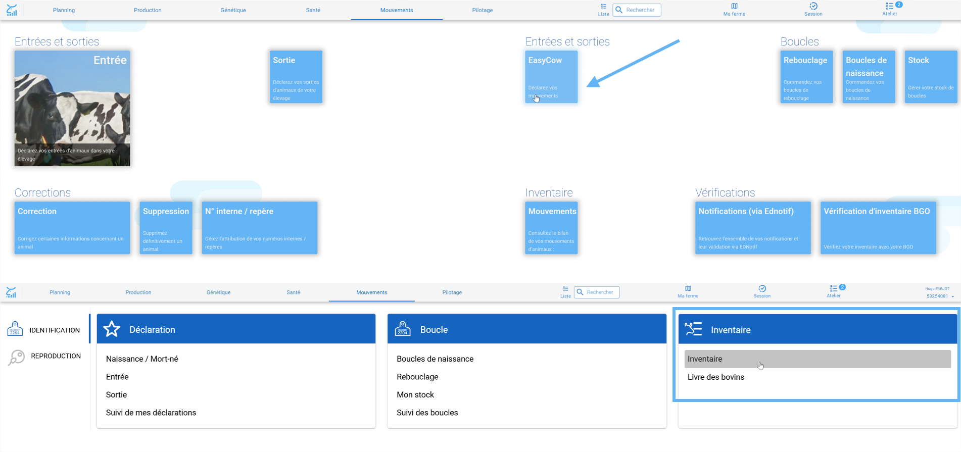The image size is (961, 452).
Task: Click the Inventaire list header icon
Action: pos(693,329)
